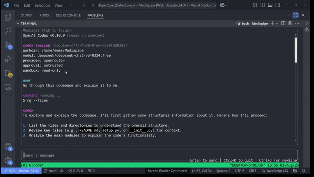Create a new terminal with plus
Screen dimensions: 314x177
pyautogui.click(x=272, y=23)
